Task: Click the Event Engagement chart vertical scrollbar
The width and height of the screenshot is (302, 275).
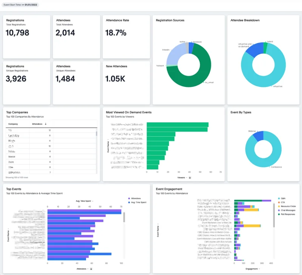Action: point(274,215)
